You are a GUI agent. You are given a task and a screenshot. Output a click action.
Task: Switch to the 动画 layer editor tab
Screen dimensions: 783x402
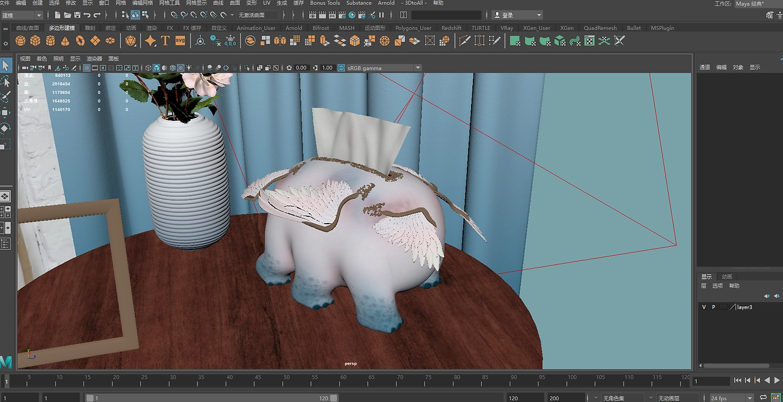tap(727, 277)
